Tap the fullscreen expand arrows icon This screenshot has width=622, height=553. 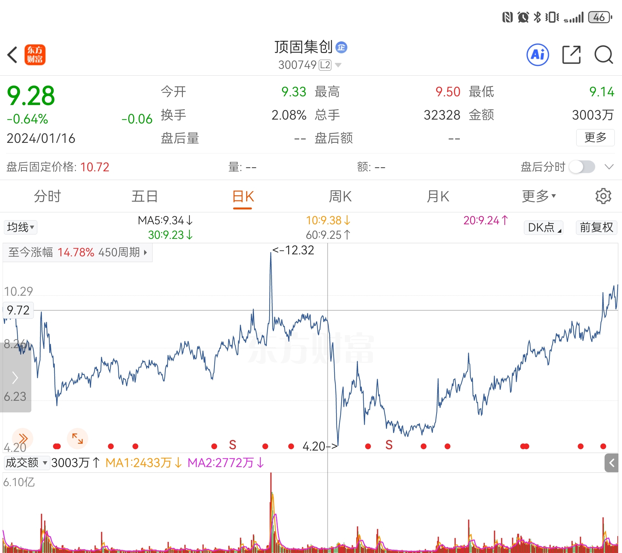pos(78,439)
